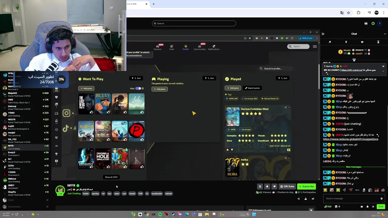Click the site search box near hamburger menu
This screenshot has width=388, height=218.
(x=299, y=46)
